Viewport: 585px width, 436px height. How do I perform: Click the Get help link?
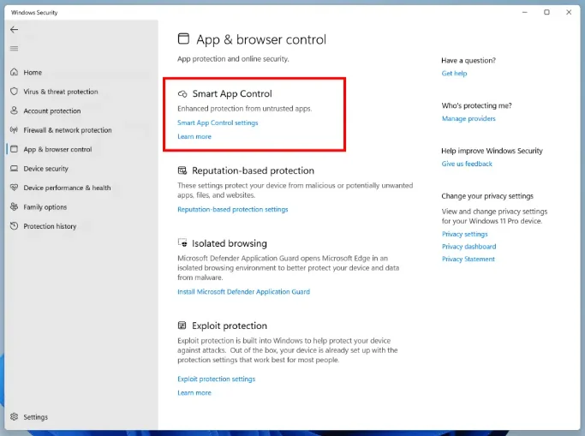point(455,74)
